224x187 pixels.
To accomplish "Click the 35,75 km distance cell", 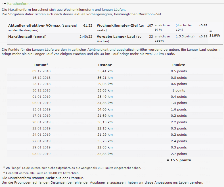I will 105,141.
